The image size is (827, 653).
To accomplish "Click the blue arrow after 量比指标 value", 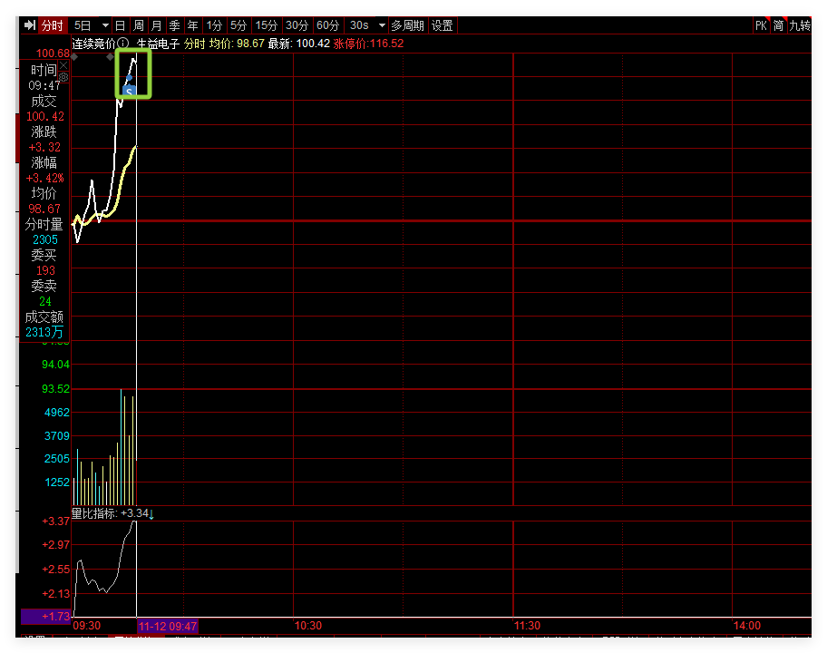I will click(x=151, y=513).
